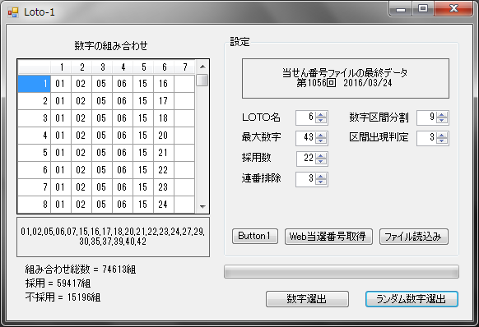Click the ファイル読込み button
This screenshot has height=327, width=479.
click(x=414, y=237)
